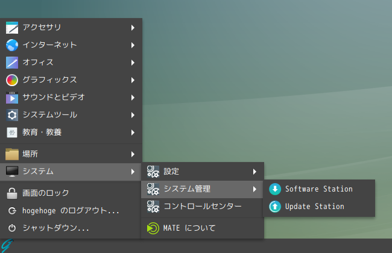Expand the 場所 submenu arrow
392x253 pixels.
click(133, 154)
